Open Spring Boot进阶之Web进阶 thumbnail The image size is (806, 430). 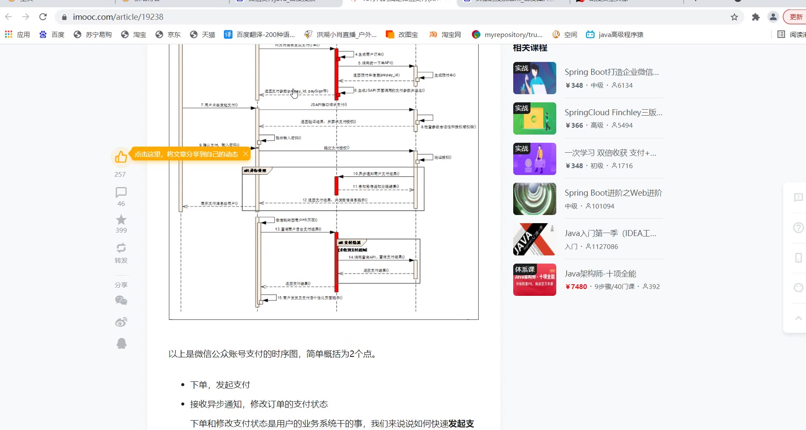534,199
